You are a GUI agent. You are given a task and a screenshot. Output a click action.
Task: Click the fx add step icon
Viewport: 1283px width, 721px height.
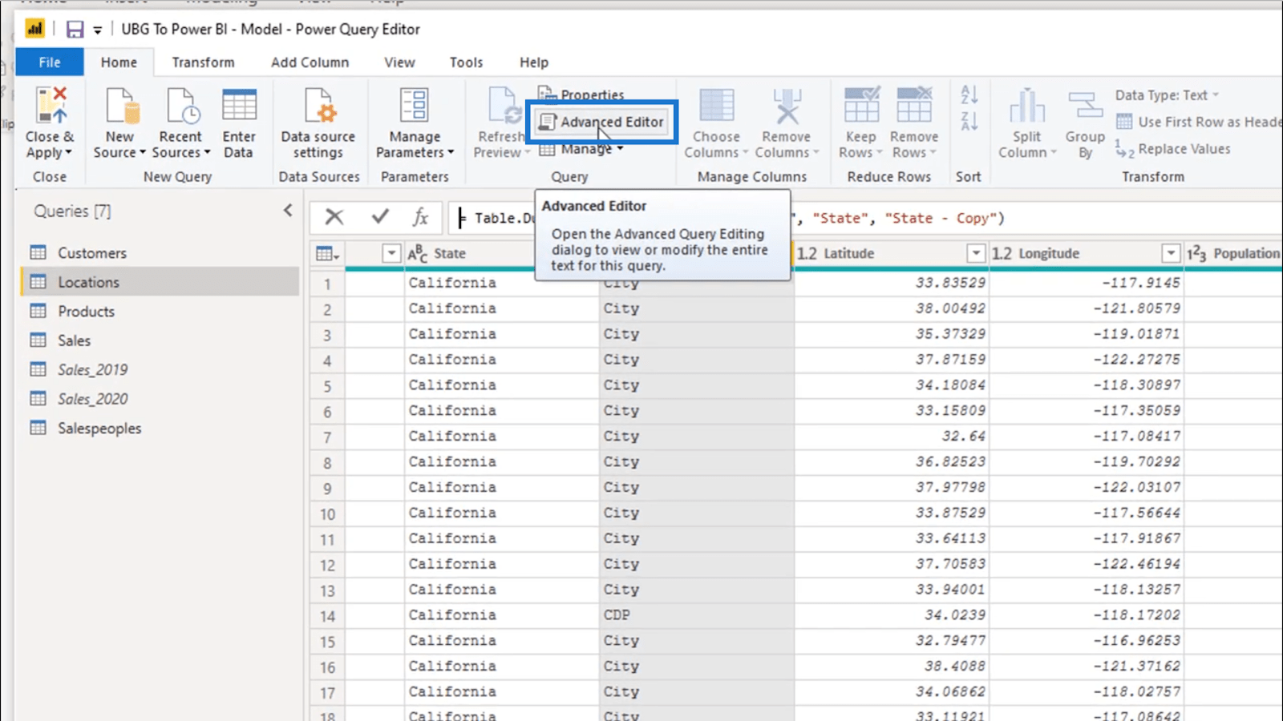[x=420, y=217]
